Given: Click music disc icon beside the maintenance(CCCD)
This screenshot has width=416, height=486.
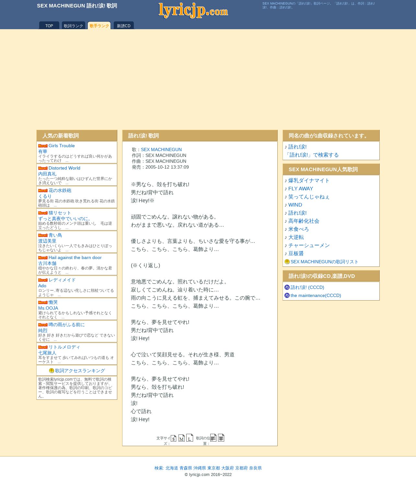Looking at the screenshot, I should (x=287, y=295).
